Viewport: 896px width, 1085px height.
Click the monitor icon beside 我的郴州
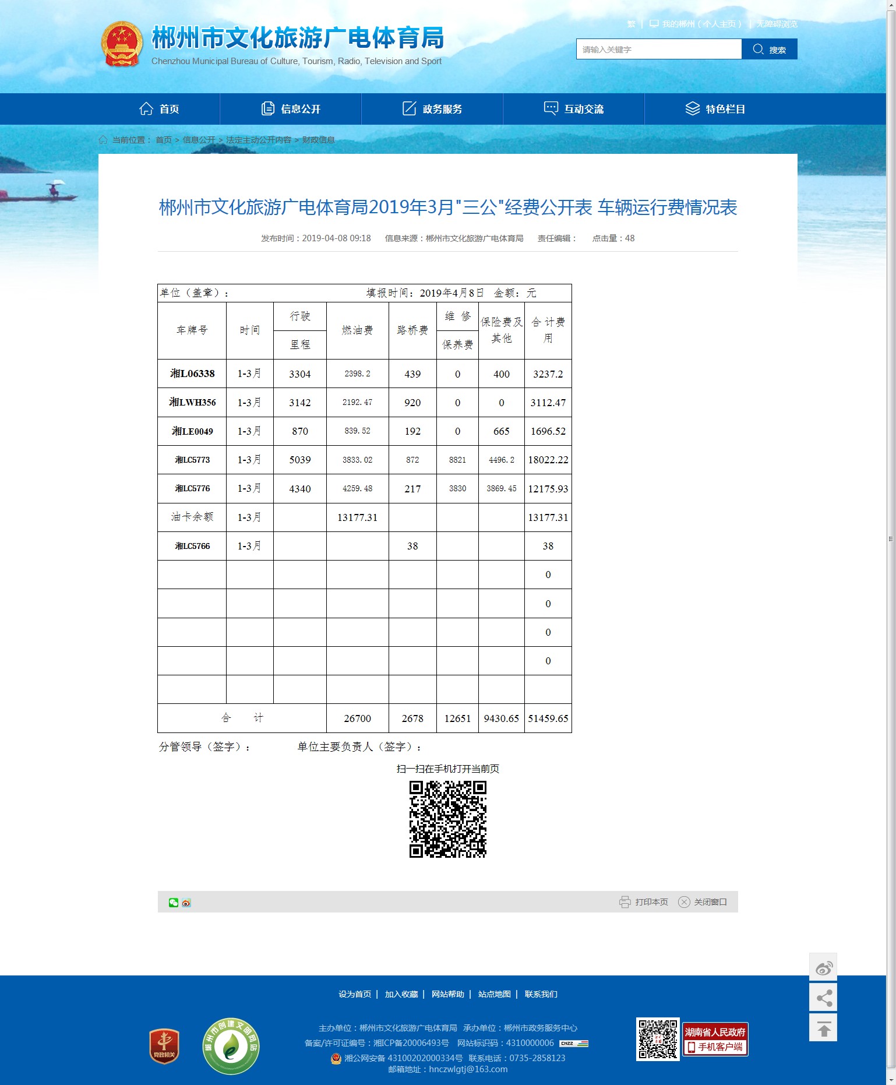[x=654, y=24]
